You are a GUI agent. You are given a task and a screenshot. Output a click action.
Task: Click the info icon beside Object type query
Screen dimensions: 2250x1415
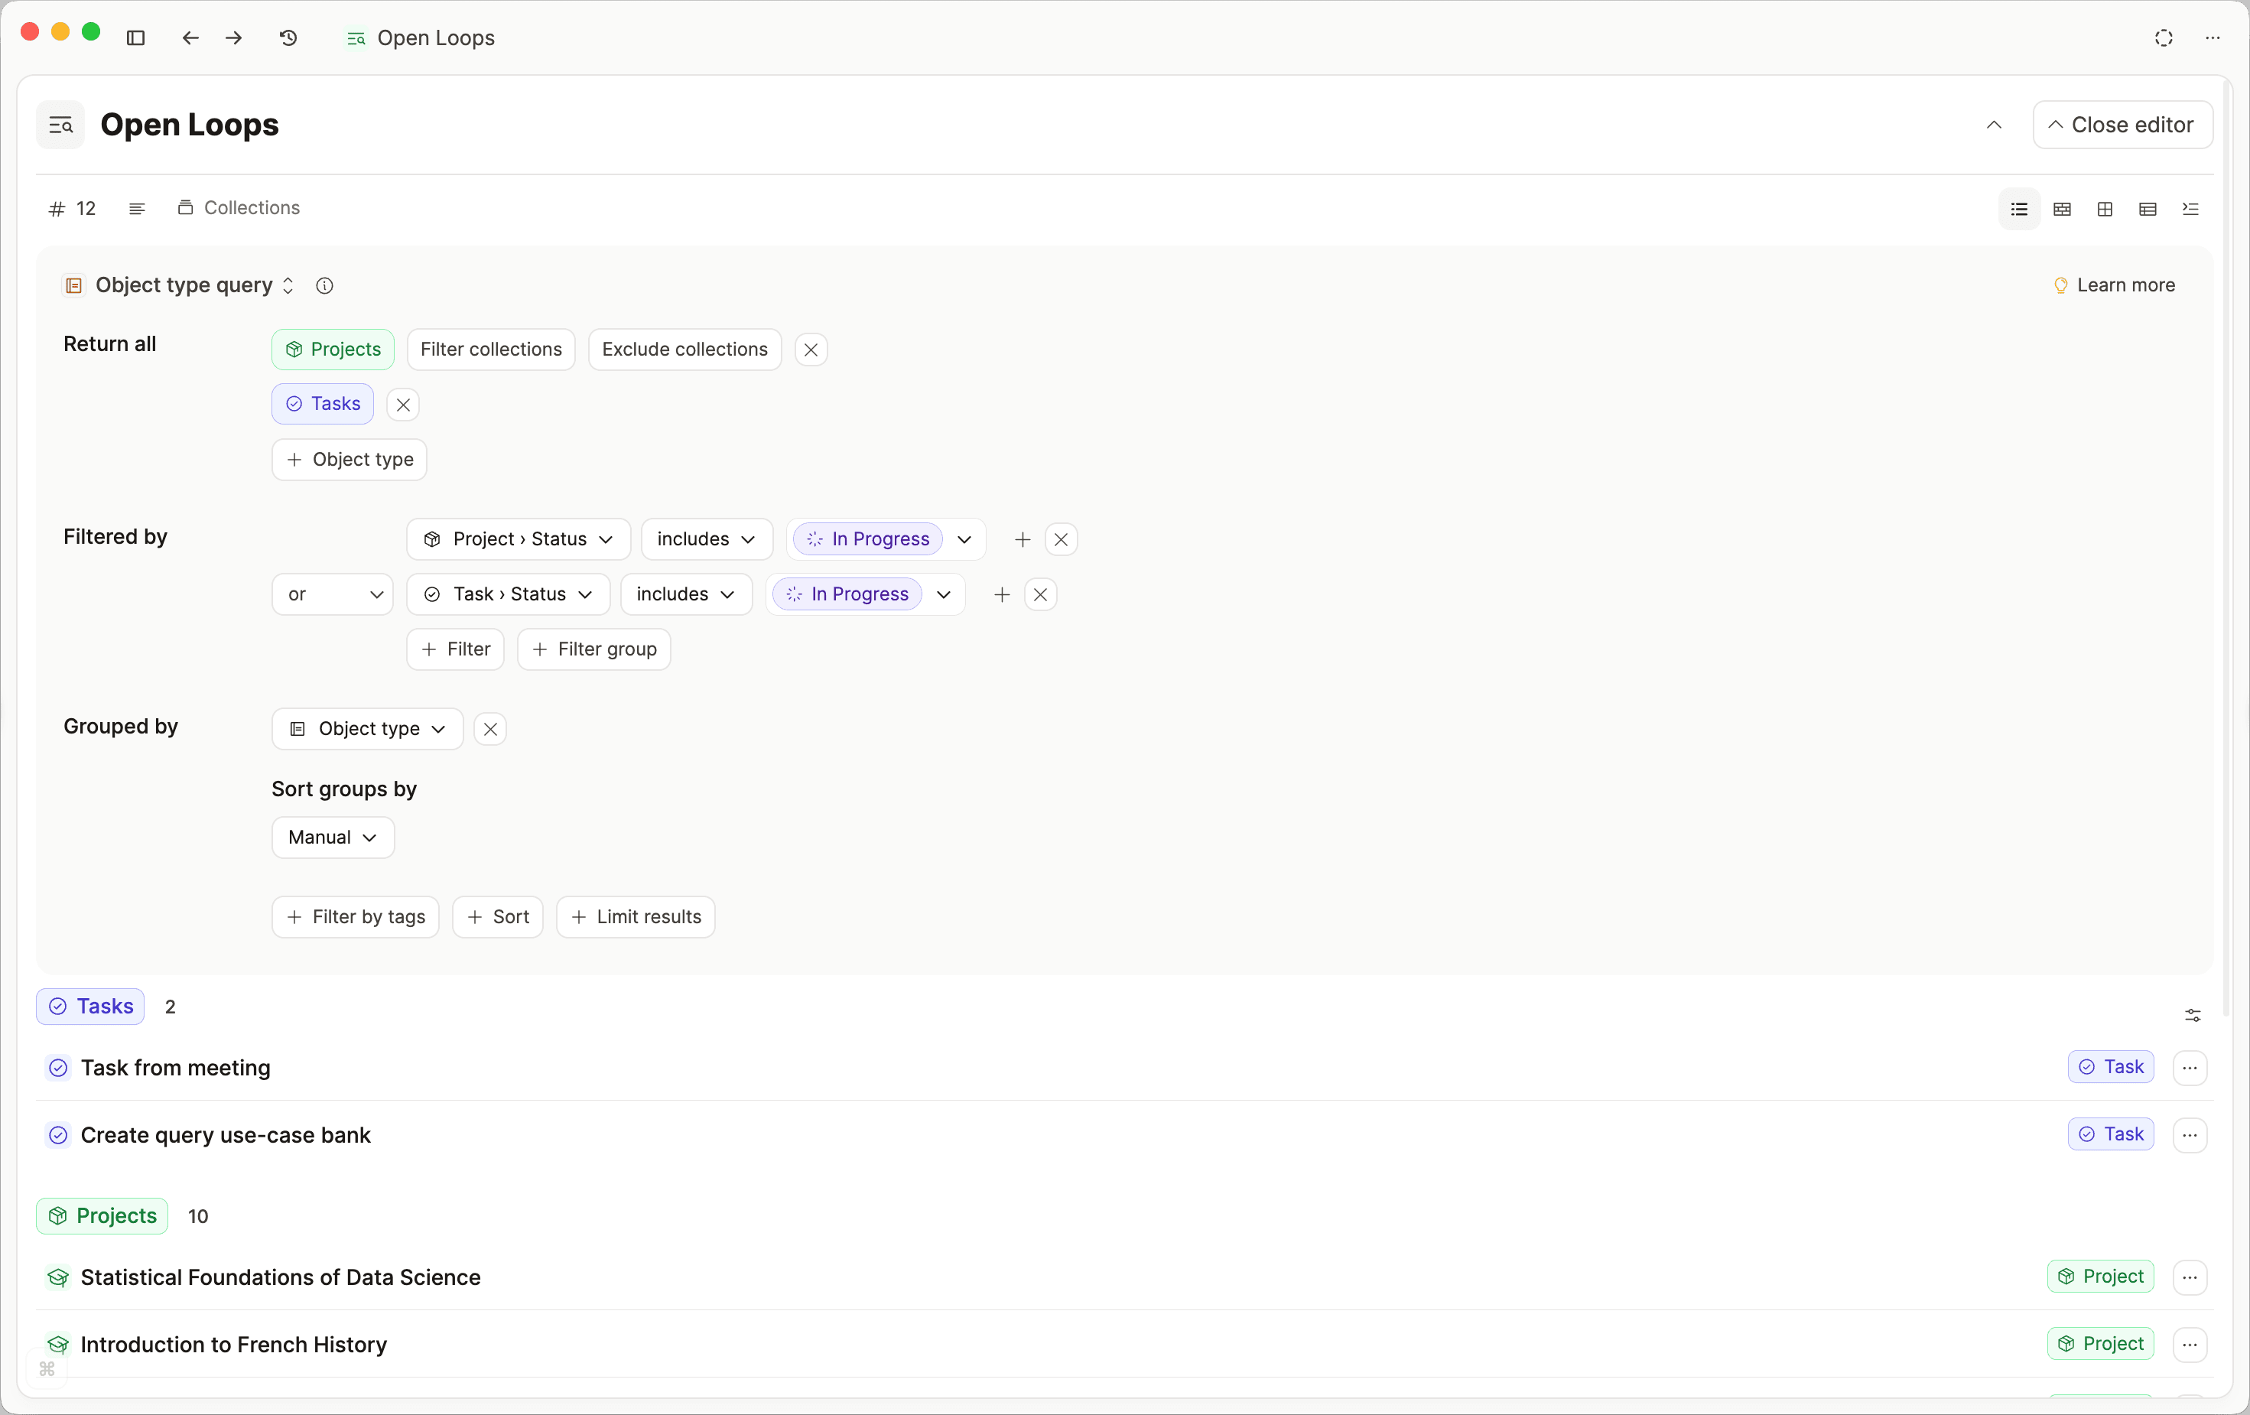tap(324, 286)
